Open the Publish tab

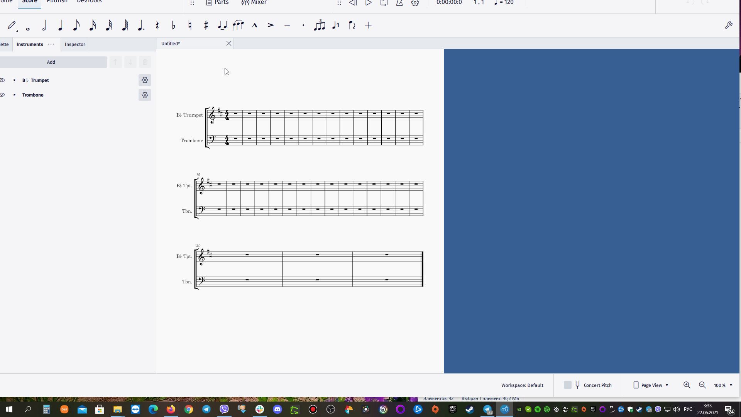tap(57, 2)
